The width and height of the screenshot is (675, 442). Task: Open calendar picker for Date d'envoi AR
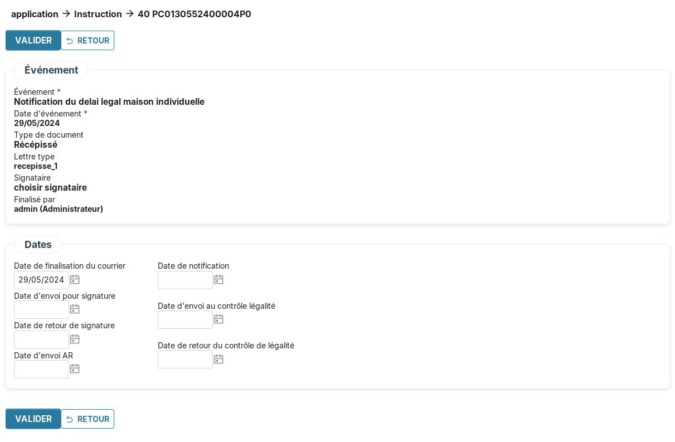pyautogui.click(x=75, y=368)
